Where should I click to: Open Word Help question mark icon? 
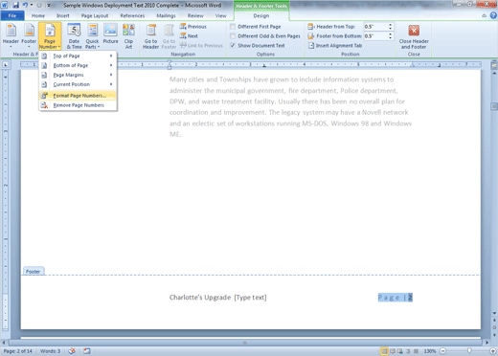point(493,15)
